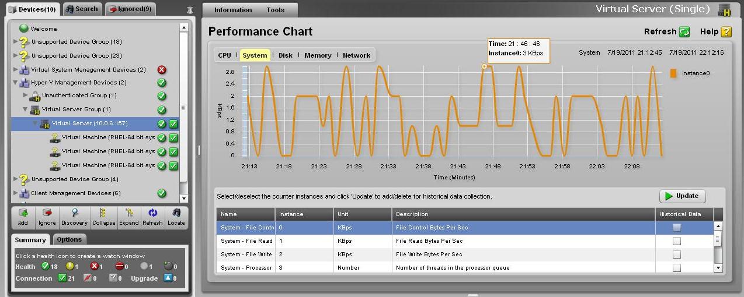This screenshot has height=297, width=744.
Task: Click the Add device toolbar icon
Action: (23, 213)
